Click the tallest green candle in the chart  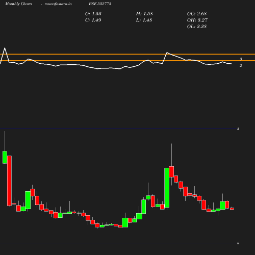coord(167,188)
